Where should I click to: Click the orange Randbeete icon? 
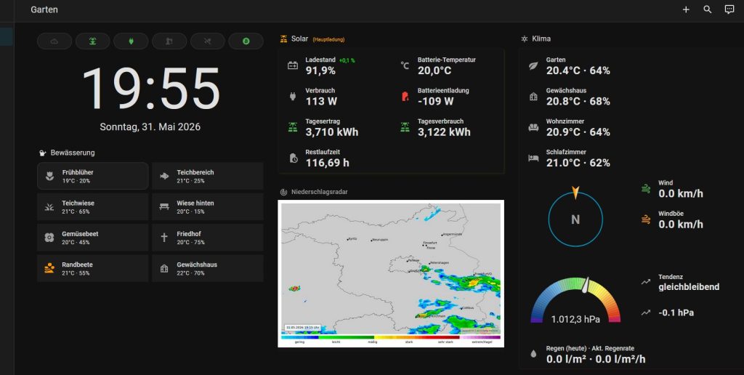[x=49, y=268]
